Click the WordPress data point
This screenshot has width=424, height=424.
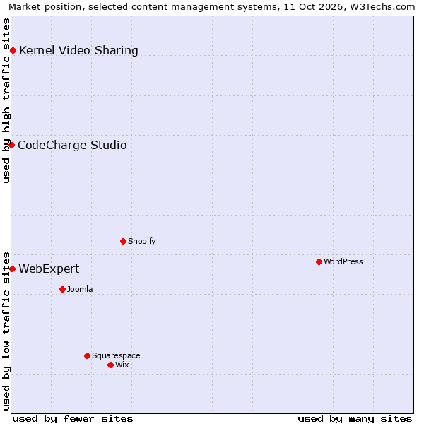tap(319, 261)
